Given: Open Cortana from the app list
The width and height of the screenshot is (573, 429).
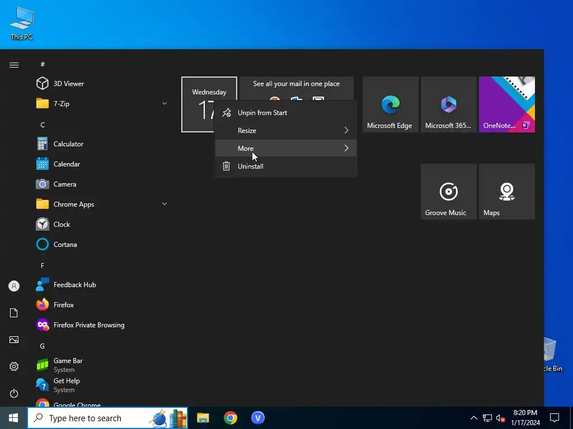Looking at the screenshot, I should (x=102, y=244).
